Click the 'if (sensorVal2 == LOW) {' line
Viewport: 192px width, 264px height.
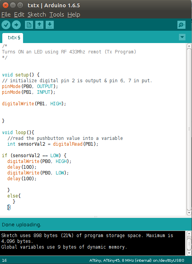click(x=34, y=155)
